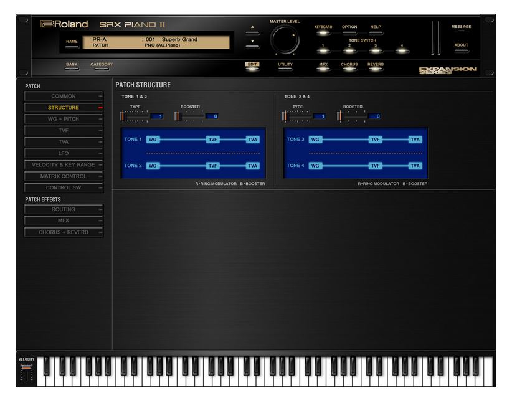This screenshot has height=403, width=512.
Task: Toggle Tone Switch 2
Action: pyautogui.click(x=349, y=50)
